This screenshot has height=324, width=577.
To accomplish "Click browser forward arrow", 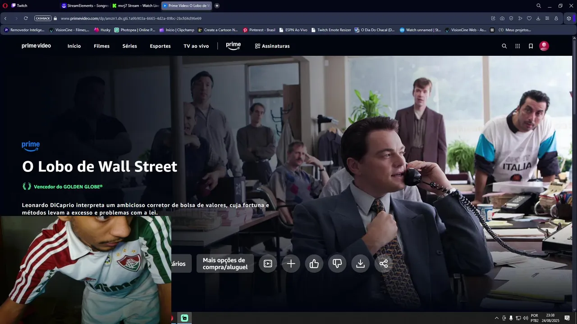I will pos(16,18).
